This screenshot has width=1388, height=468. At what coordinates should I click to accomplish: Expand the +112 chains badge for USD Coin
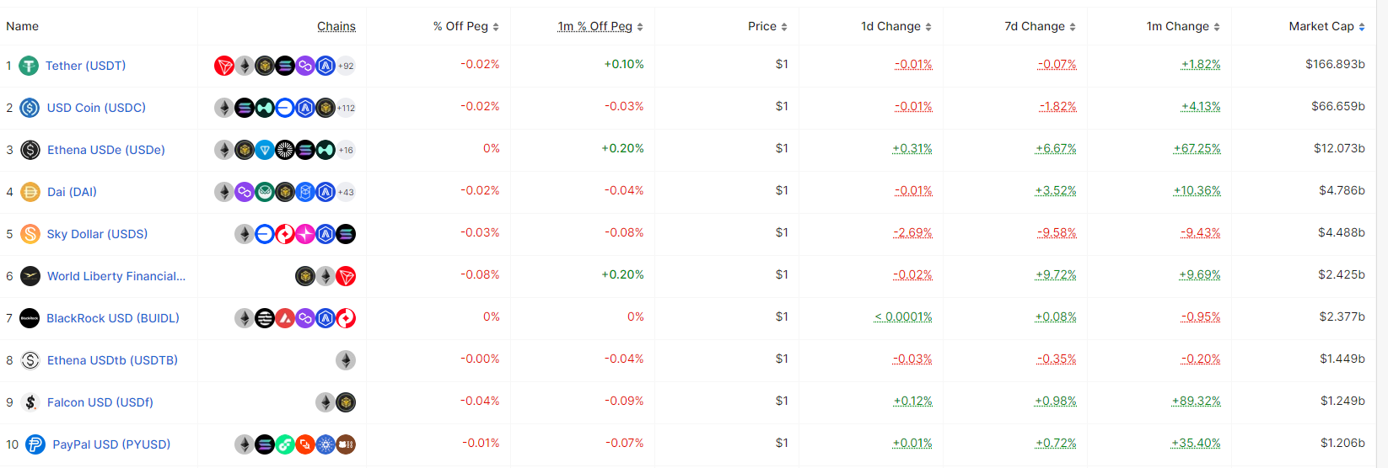pos(346,108)
